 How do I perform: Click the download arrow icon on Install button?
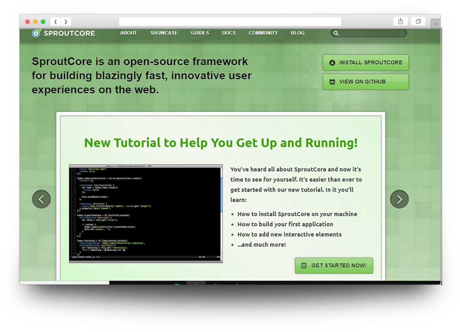pos(332,62)
